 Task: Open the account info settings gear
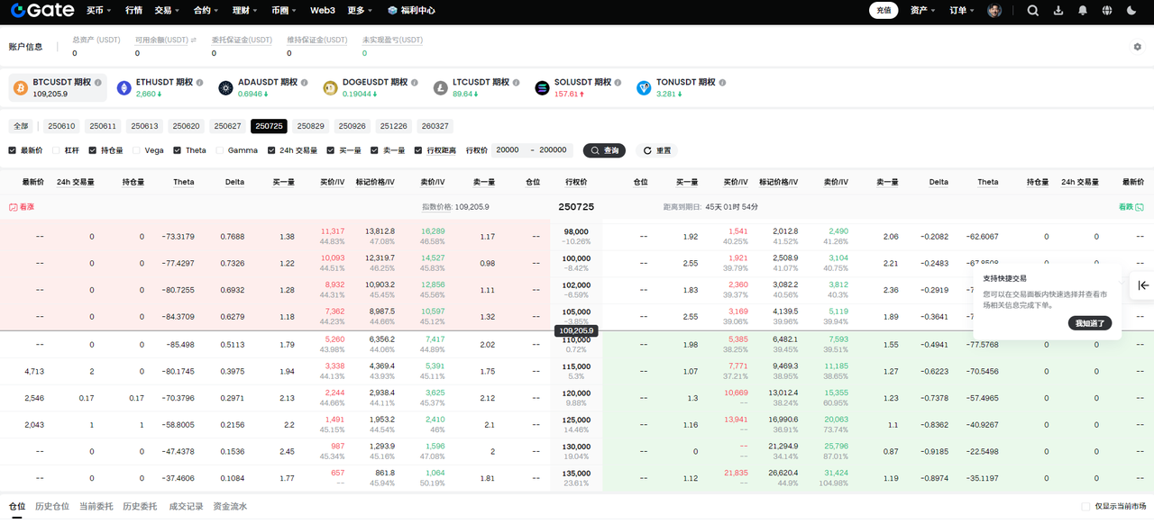(x=1137, y=47)
